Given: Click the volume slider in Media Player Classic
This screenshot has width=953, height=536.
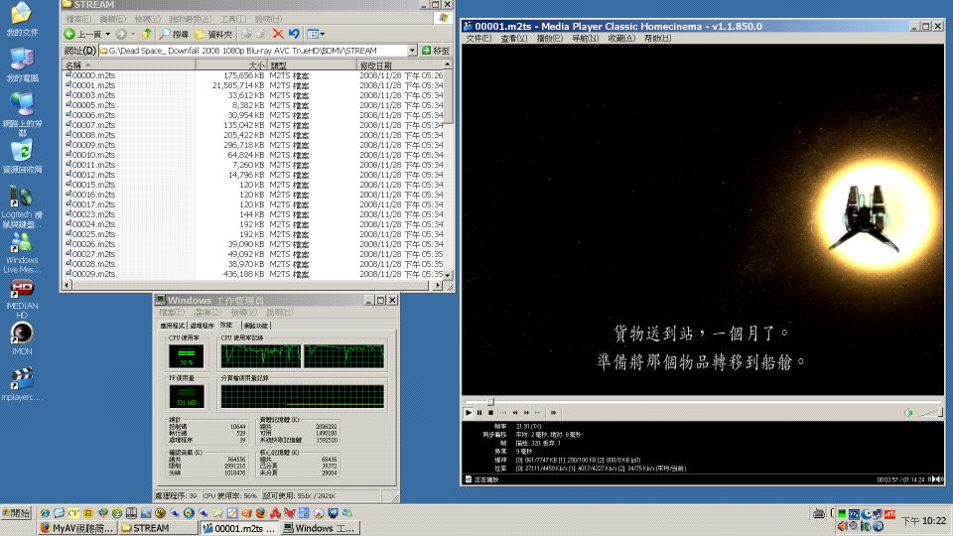Looking at the screenshot, I should coord(930,412).
